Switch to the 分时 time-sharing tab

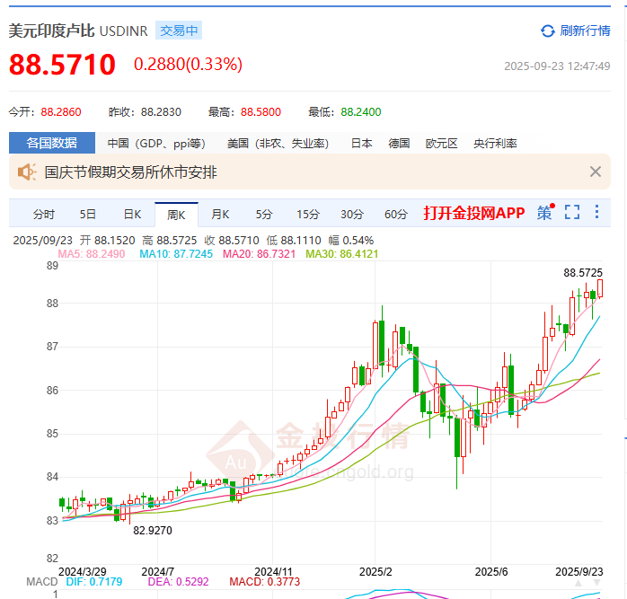[x=43, y=214]
